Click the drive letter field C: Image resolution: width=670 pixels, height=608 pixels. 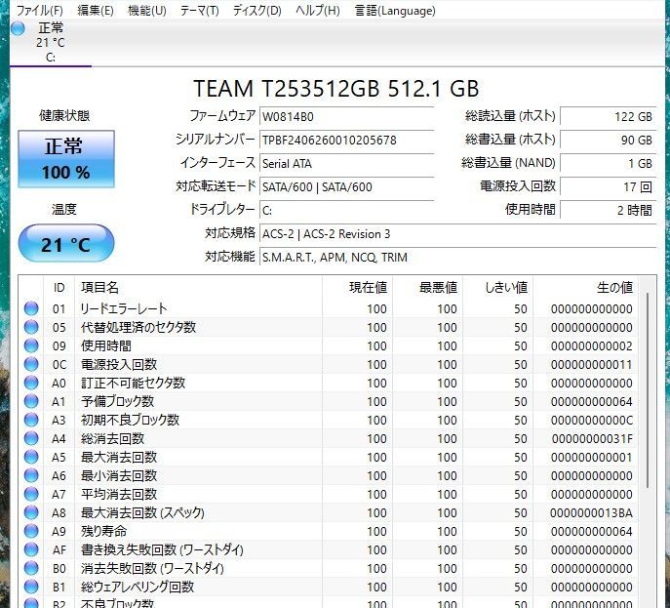(346, 211)
